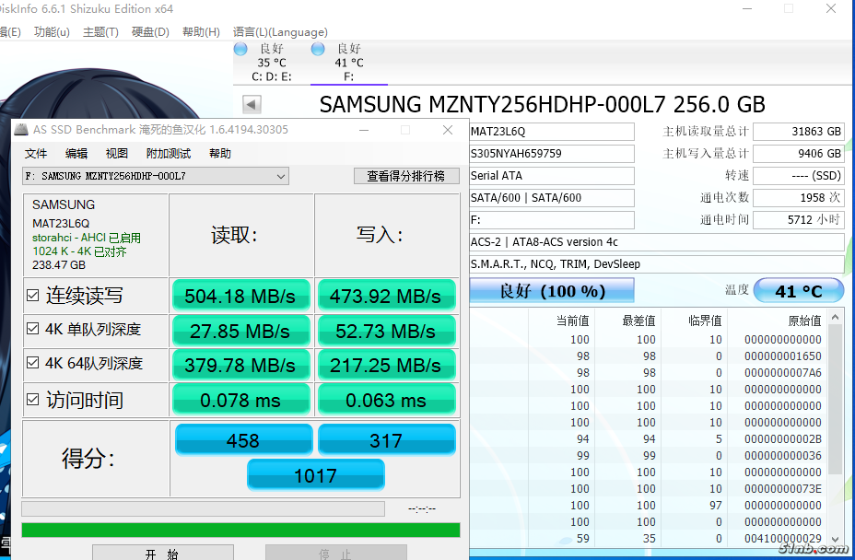Image resolution: width=855 pixels, height=560 pixels.
Task: Click the read score 458
Action: click(x=243, y=439)
